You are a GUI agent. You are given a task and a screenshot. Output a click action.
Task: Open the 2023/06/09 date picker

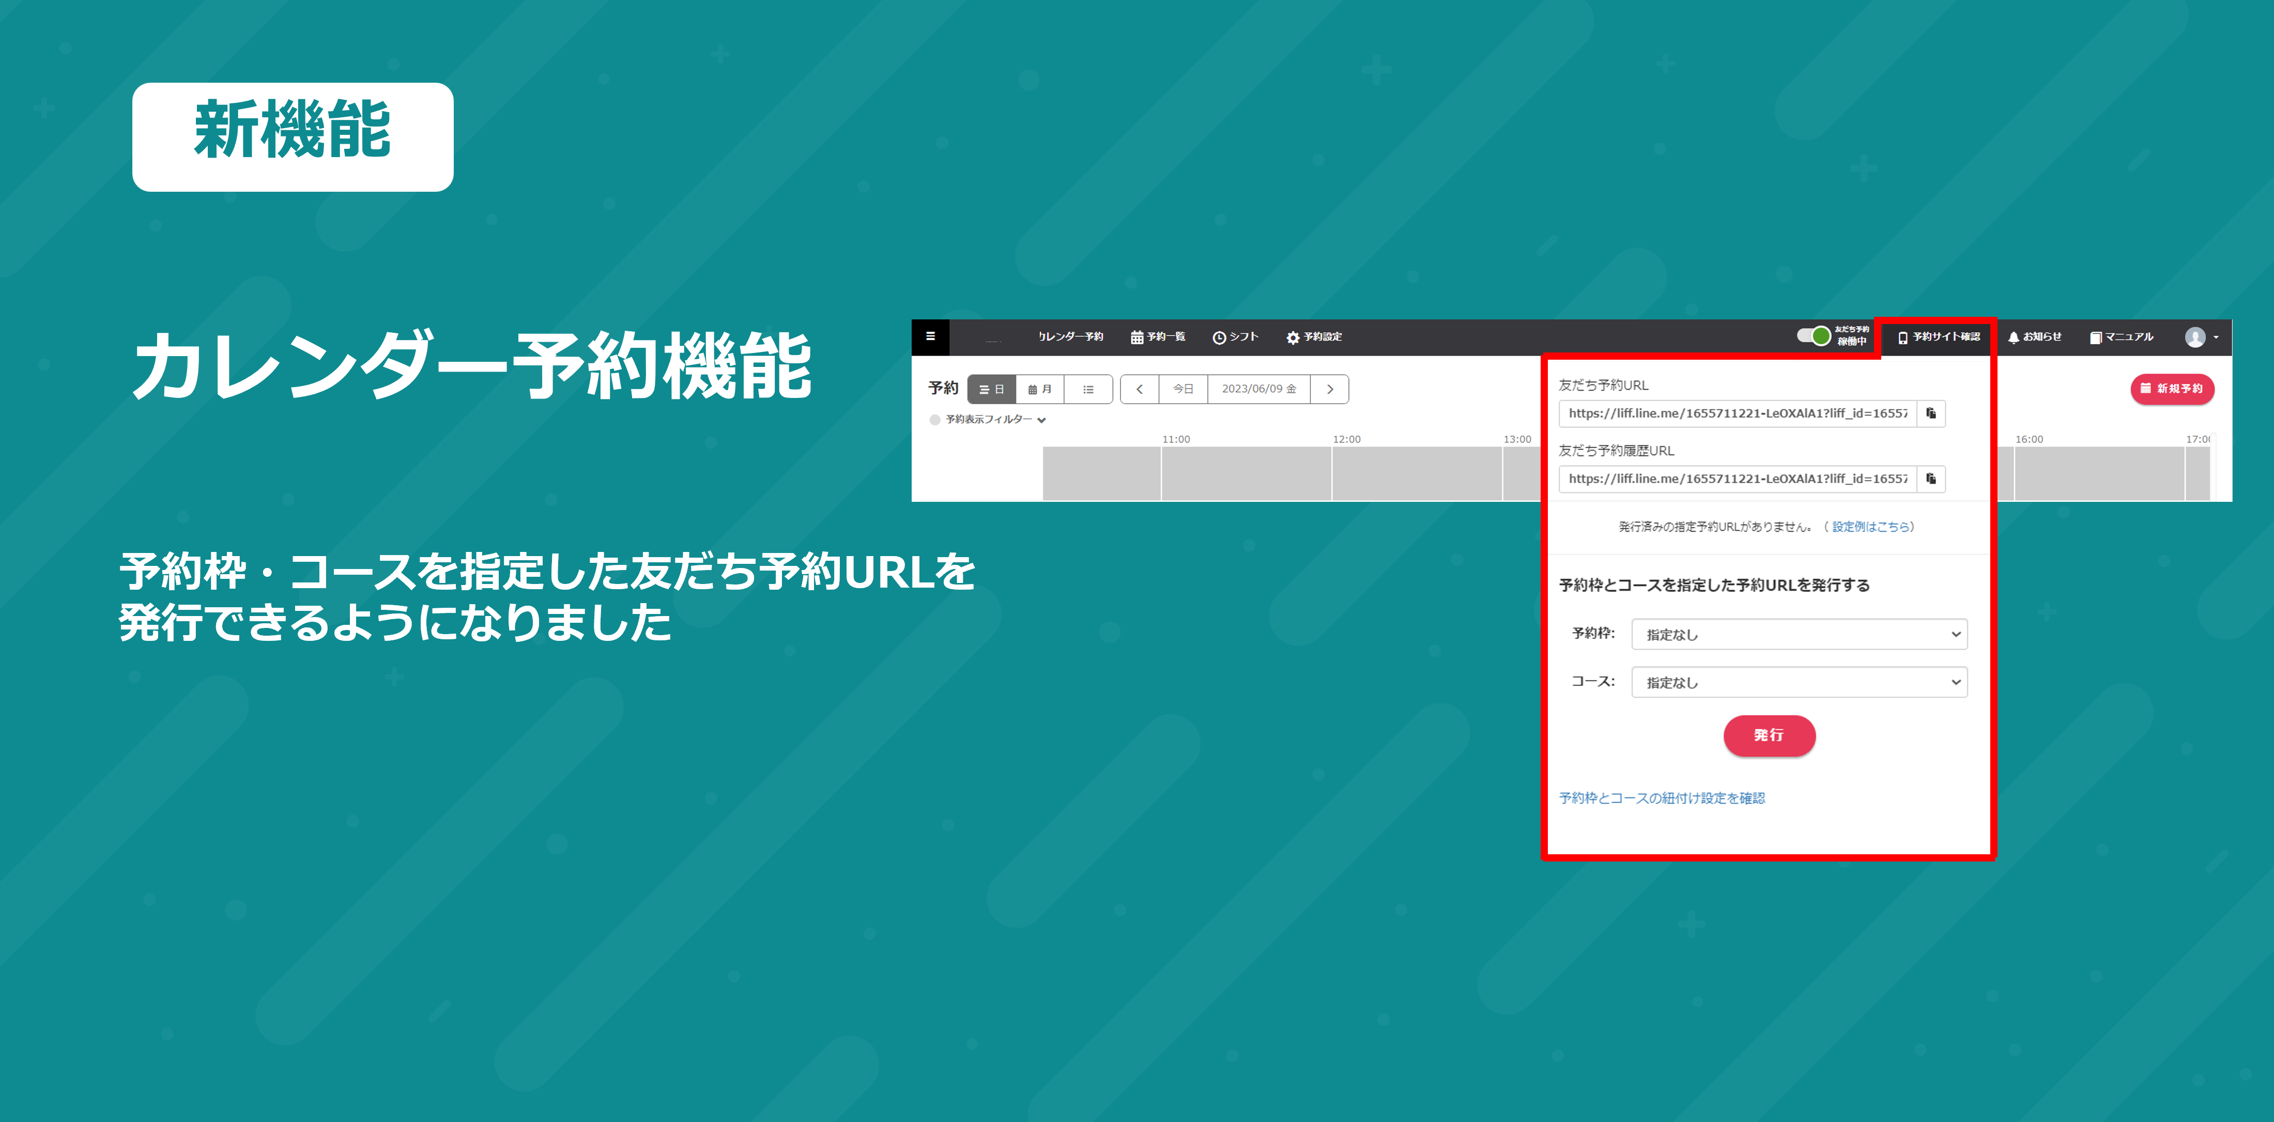click(x=1259, y=389)
